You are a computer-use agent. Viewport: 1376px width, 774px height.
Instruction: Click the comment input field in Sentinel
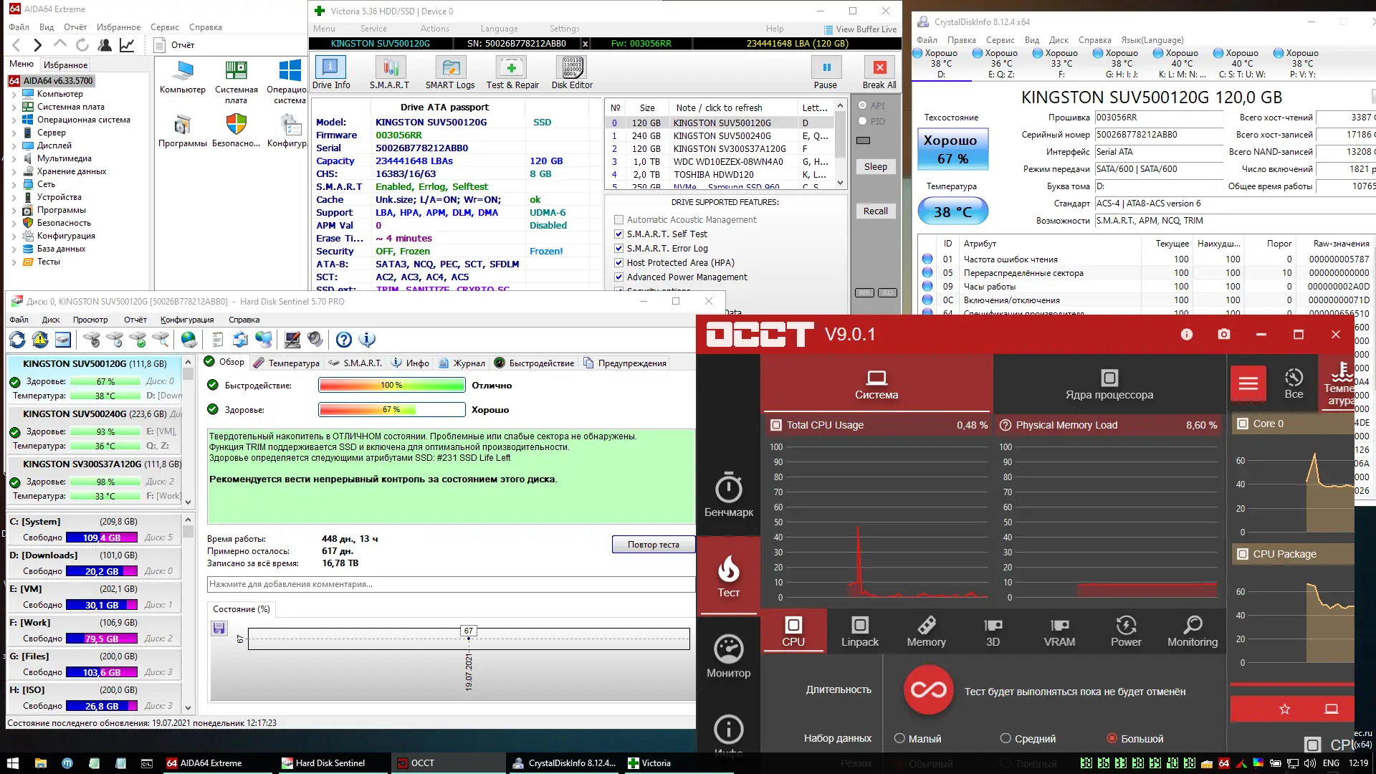(450, 584)
